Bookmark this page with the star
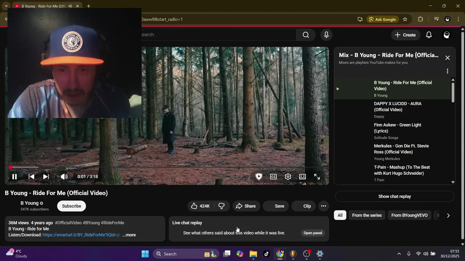 point(405,19)
